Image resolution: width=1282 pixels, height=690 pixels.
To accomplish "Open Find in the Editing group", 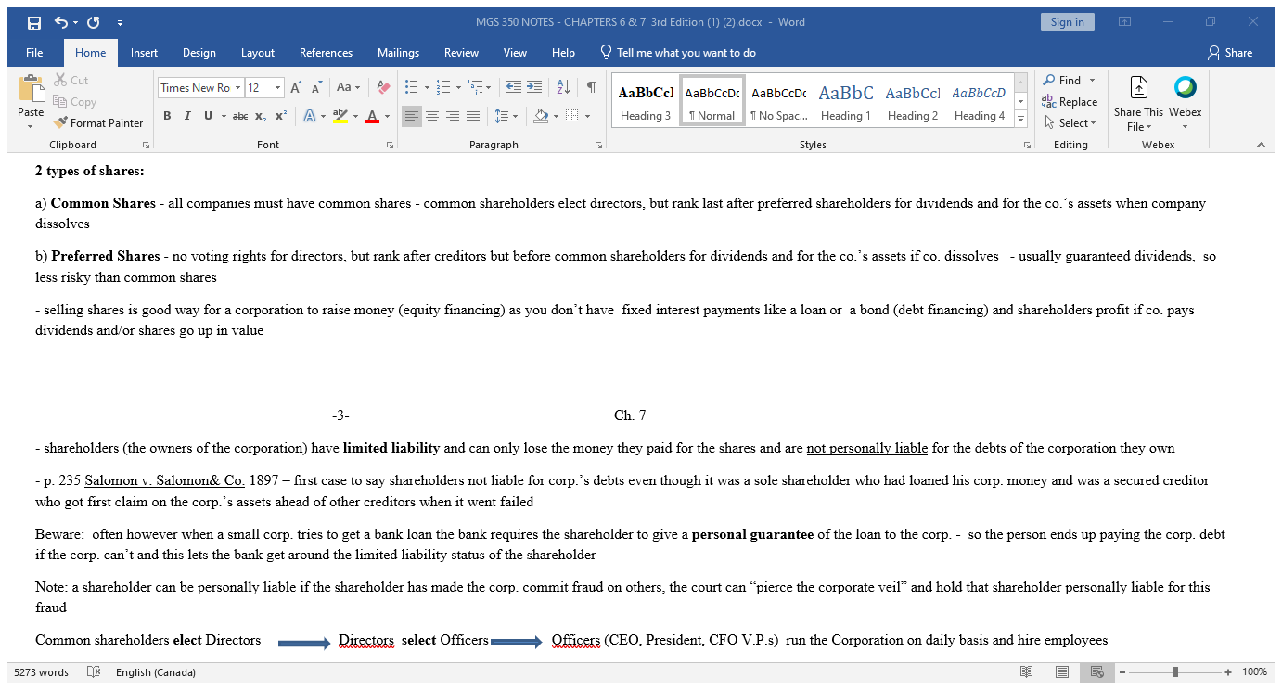I will pos(1067,80).
